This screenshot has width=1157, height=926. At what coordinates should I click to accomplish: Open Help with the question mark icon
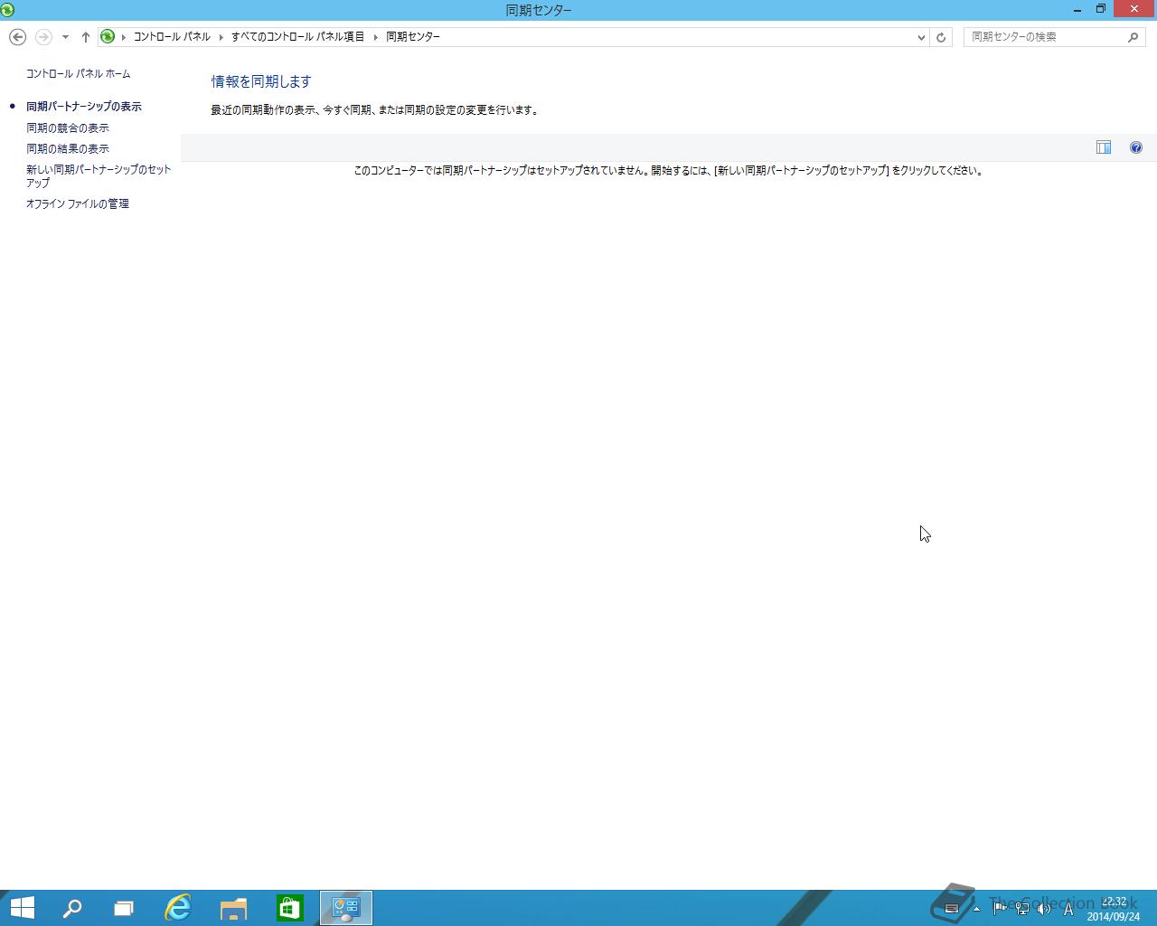pyautogui.click(x=1136, y=147)
